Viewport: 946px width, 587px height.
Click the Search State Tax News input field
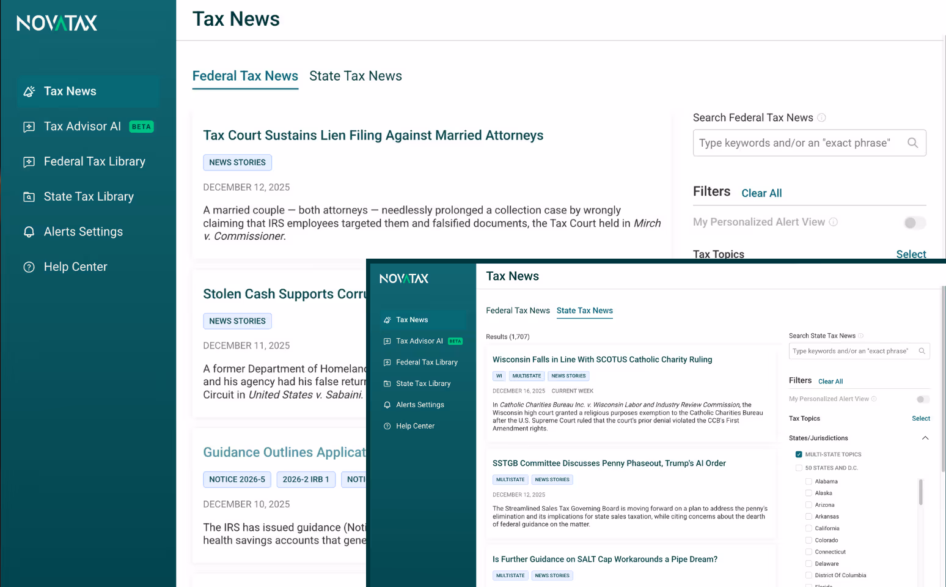859,351
